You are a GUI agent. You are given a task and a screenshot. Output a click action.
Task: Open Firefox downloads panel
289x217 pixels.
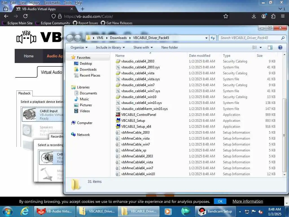click(x=254, y=16)
